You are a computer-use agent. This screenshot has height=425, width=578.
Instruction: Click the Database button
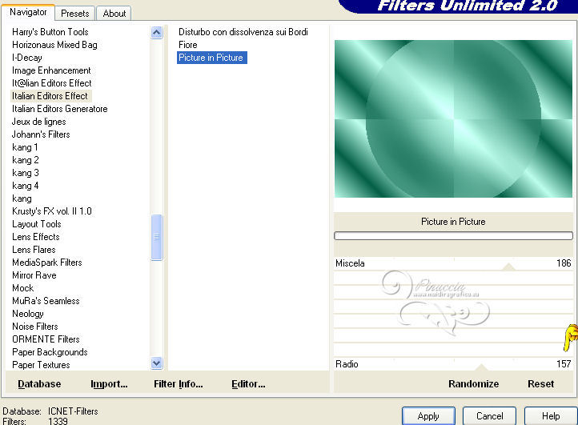pyautogui.click(x=39, y=384)
